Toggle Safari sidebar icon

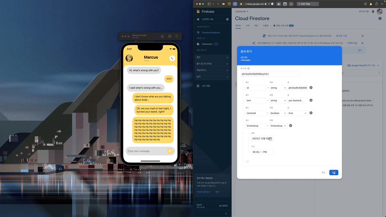coord(209,4)
